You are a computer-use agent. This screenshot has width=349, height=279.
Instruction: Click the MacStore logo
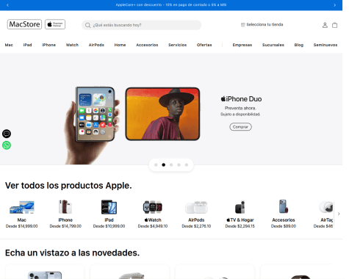coord(24,24)
